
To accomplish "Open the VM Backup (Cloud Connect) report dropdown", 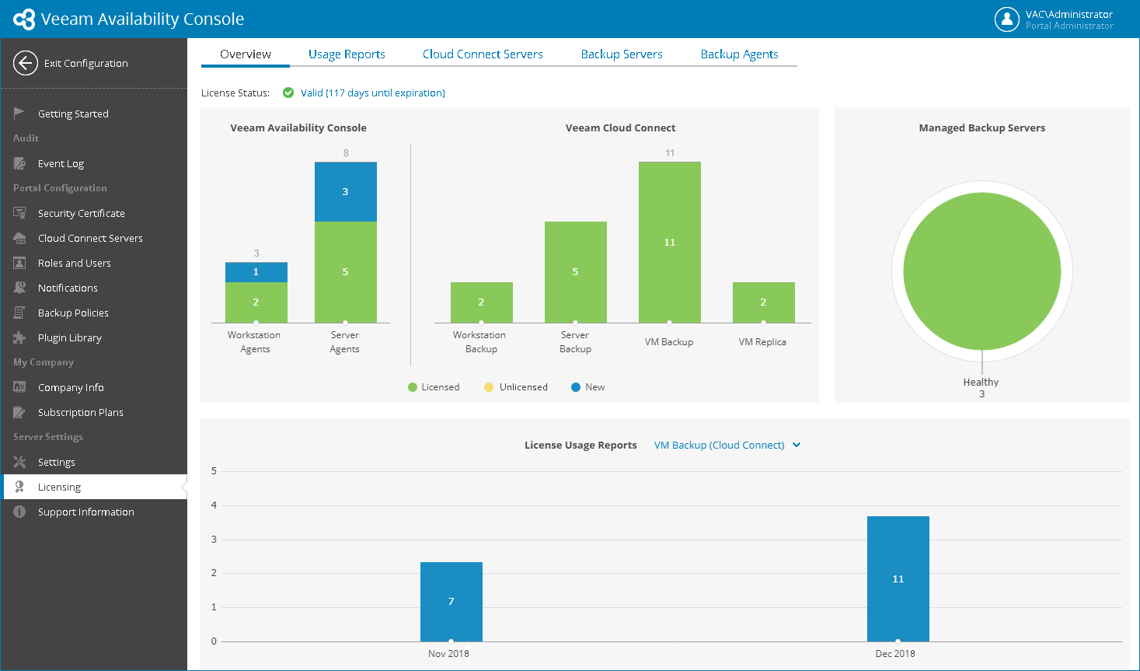I will [727, 445].
